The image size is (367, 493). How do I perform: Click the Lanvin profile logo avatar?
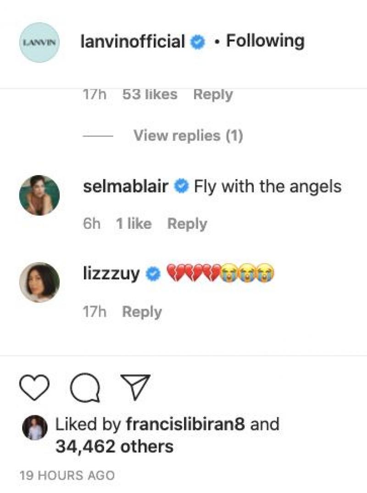coord(39,42)
